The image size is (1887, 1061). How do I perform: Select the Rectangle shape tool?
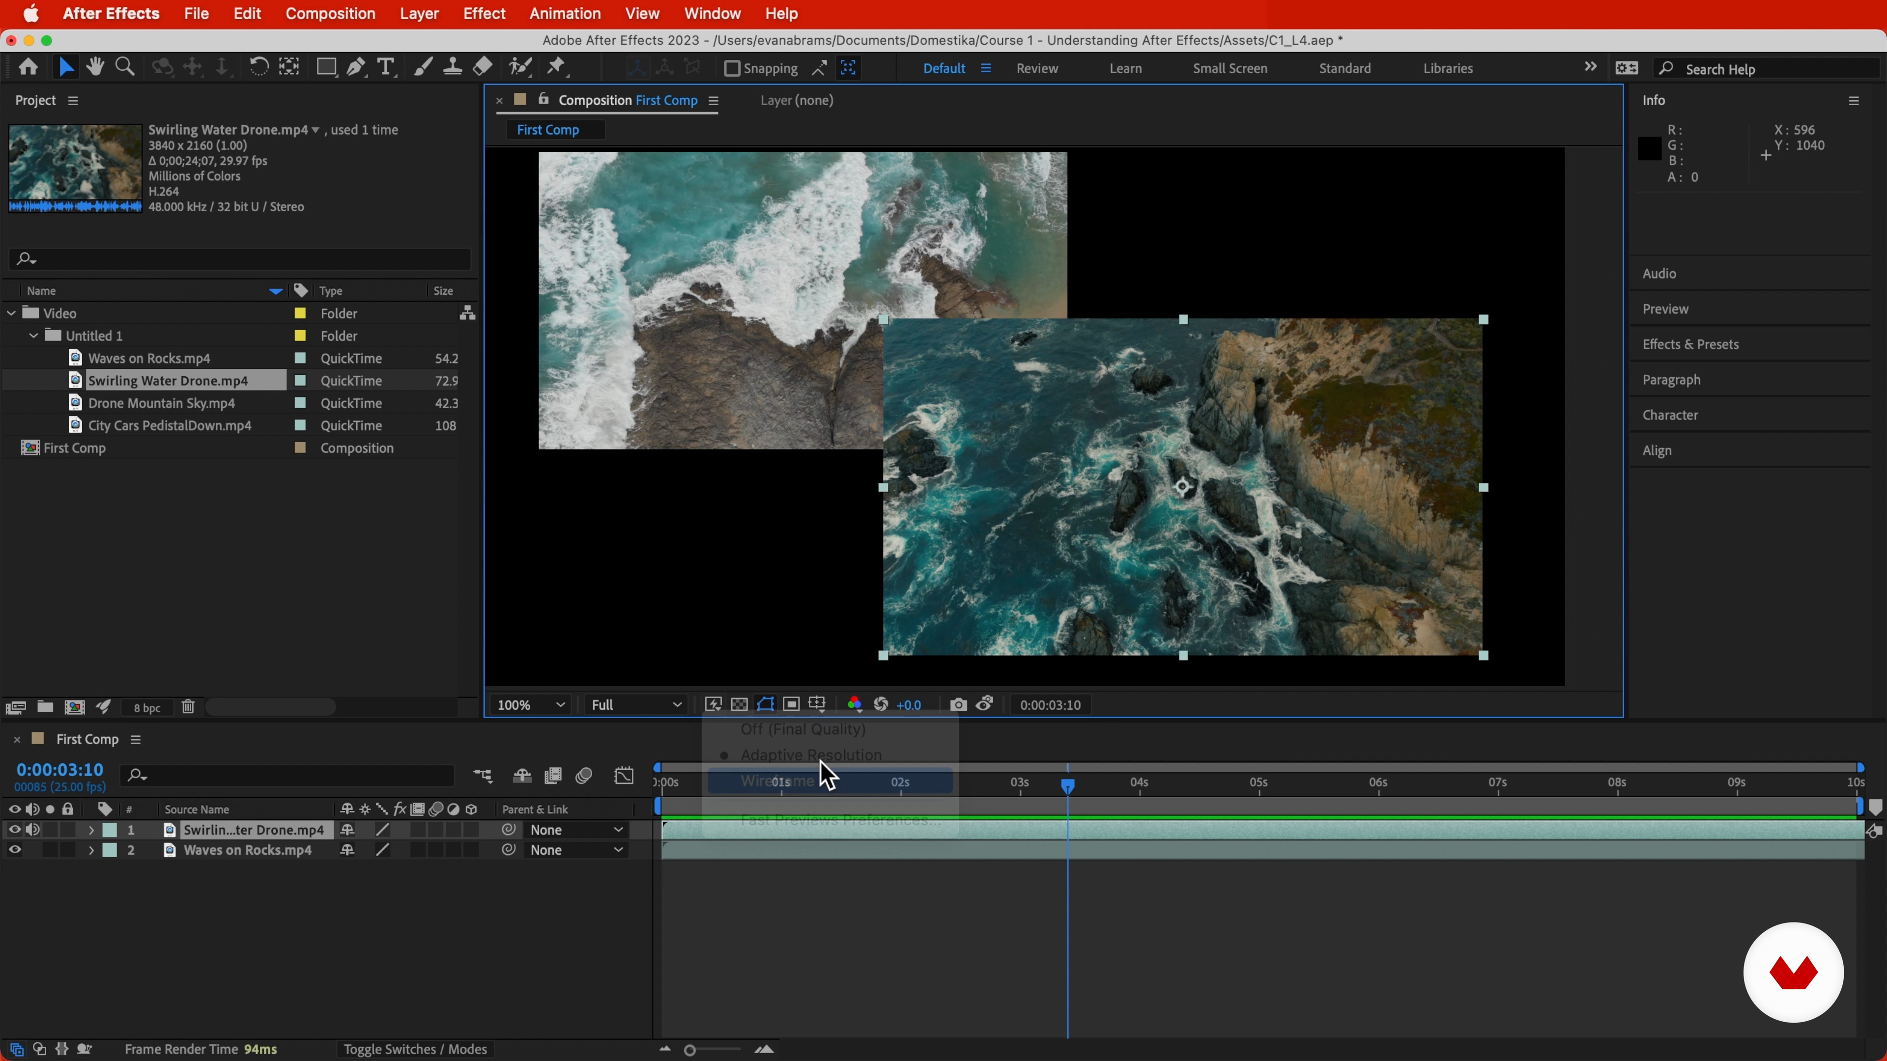point(326,67)
